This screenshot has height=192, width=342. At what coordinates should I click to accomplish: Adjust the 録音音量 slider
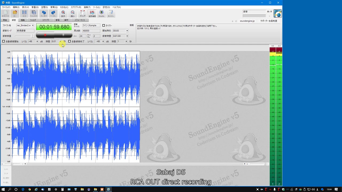pyautogui.click(x=25, y=36)
